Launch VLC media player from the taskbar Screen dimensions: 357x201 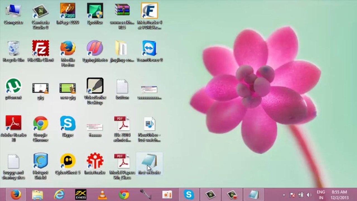tap(102, 194)
